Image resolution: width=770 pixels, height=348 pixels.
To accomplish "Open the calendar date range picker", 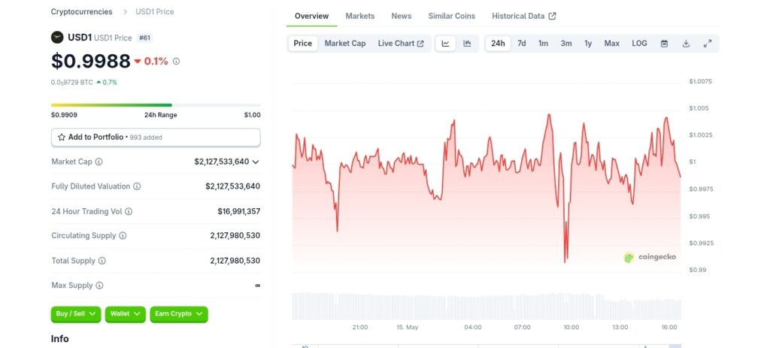I will click(664, 43).
